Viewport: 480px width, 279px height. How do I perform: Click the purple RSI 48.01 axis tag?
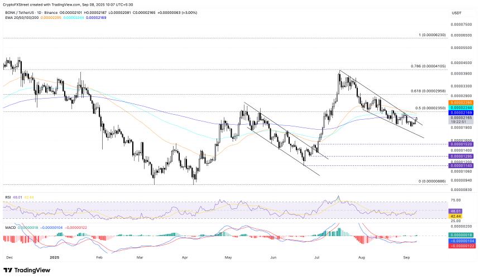point(455,211)
